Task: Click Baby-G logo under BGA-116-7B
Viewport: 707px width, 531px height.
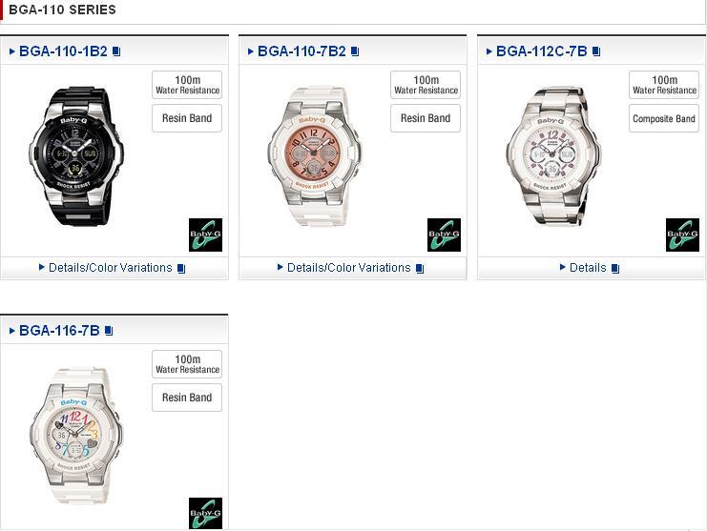Action: [x=205, y=513]
